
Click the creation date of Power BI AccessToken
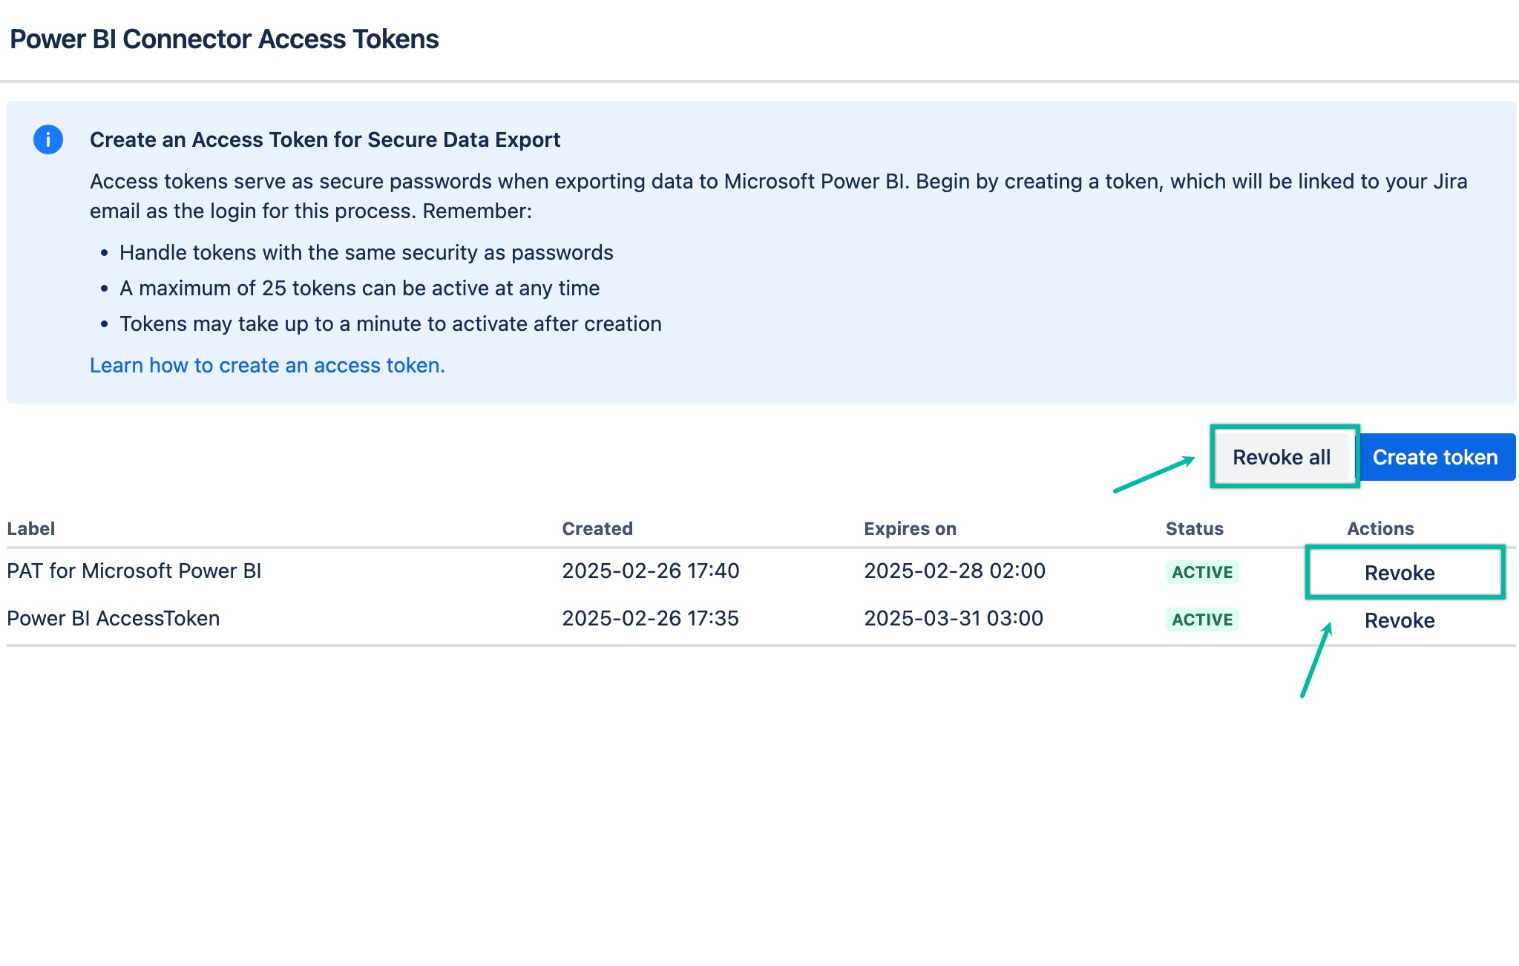point(650,618)
